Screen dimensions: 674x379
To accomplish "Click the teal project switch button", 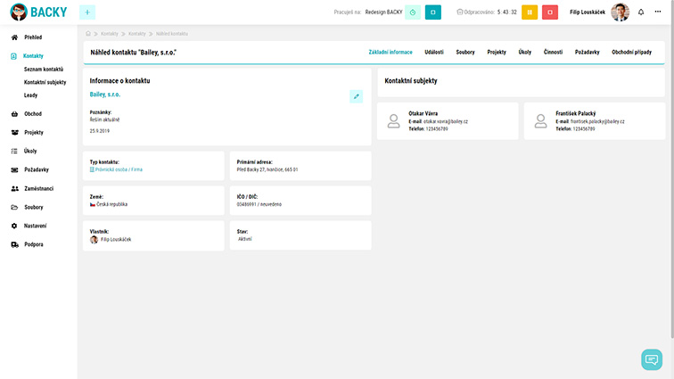I will (433, 12).
